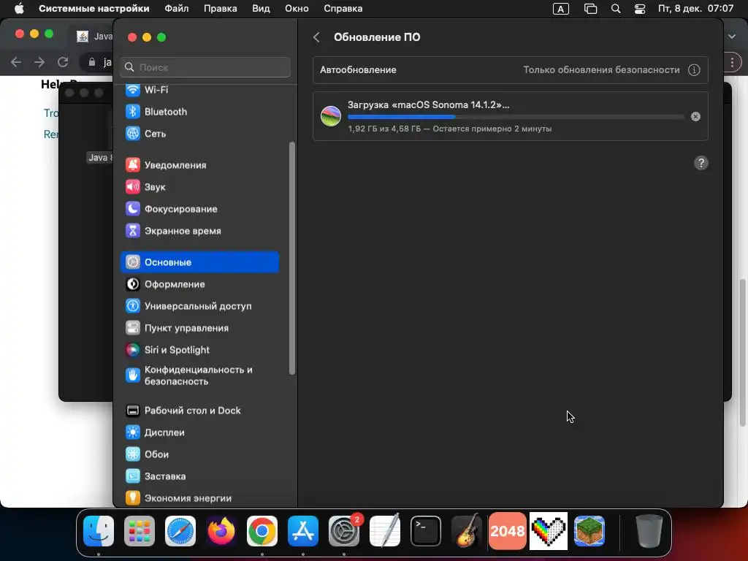Open the Дисплеи displays section
Viewport: 748px width, 561px height.
pos(199,432)
